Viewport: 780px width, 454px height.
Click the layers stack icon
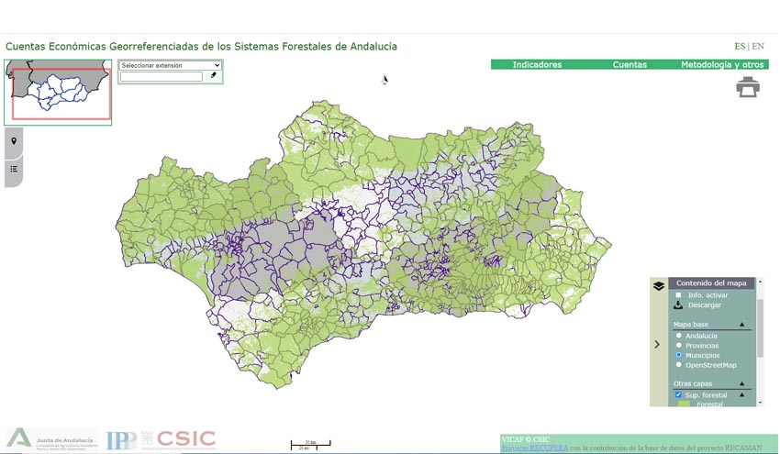(x=659, y=286)
